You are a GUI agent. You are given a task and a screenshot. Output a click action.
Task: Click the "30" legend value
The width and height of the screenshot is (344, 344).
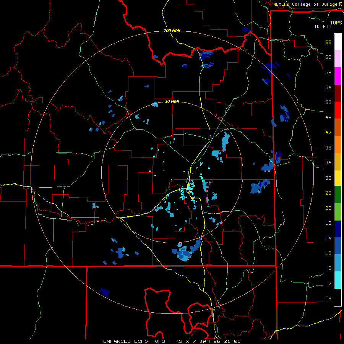(328, 178)
